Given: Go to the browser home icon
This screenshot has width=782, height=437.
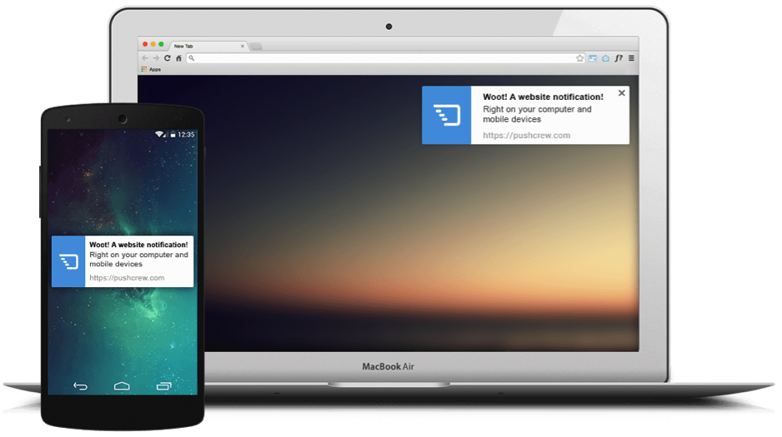Looking at the screenshot, I should click(x=178, y=58).
